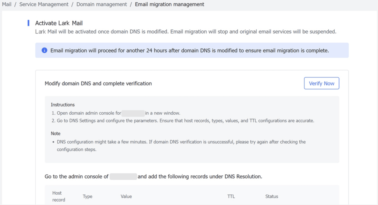Click the Type column header
This screenshot has width=378, height=205.
click(87, 196)
